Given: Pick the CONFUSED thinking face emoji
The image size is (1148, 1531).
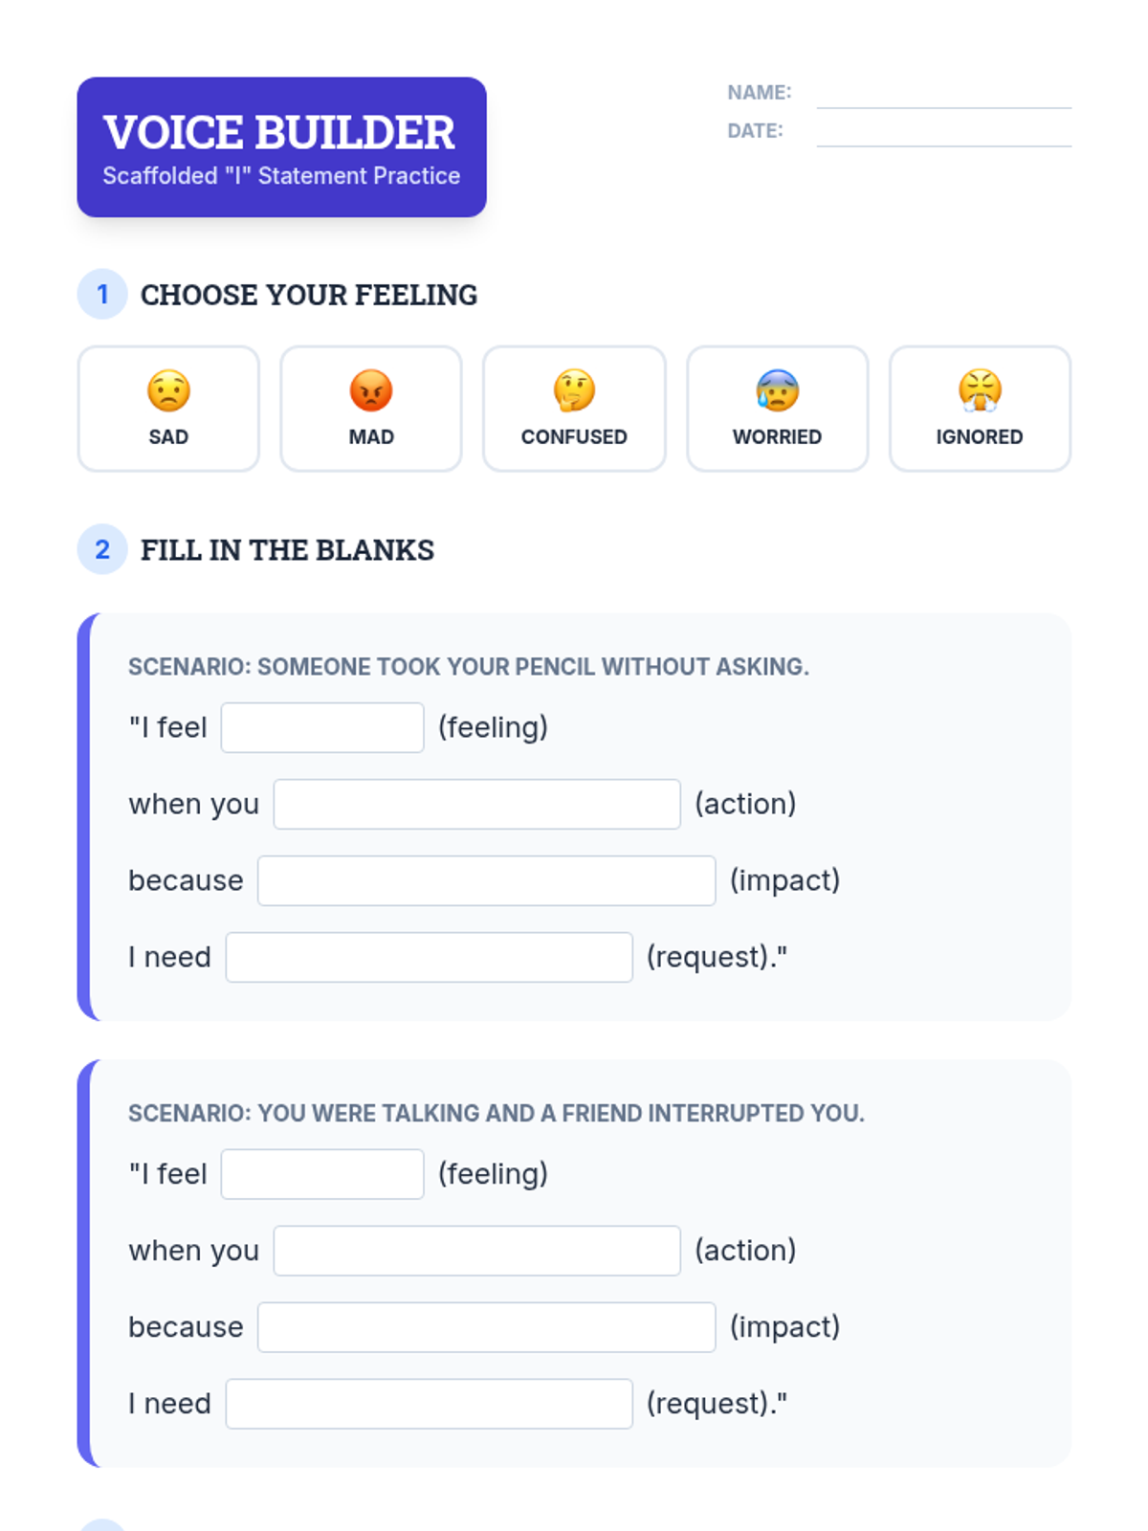Looking at the screenshot, I should point(574,390).
